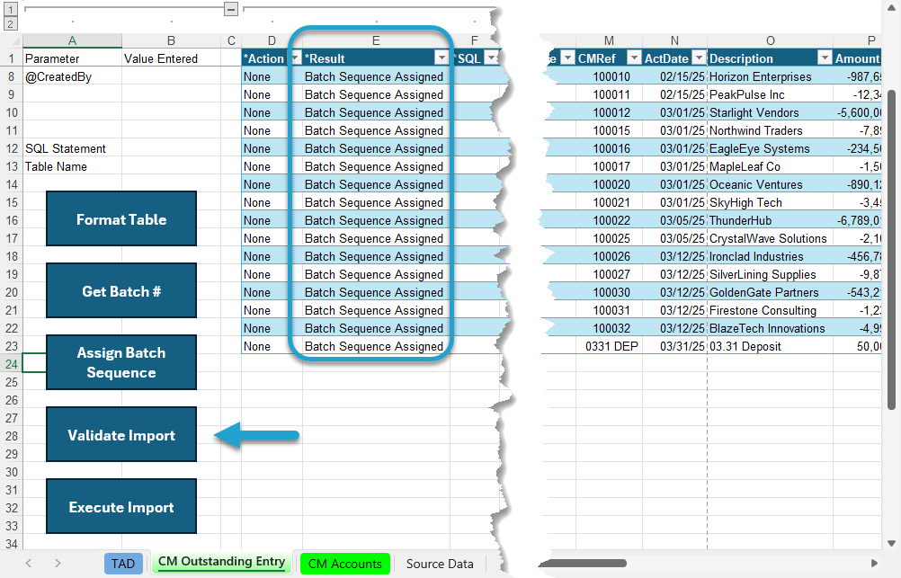Image resolution: width=901 pixels, height=578 pixels.
Task: Open the ActDate column filter dropdown
Action: click(699, 58)
